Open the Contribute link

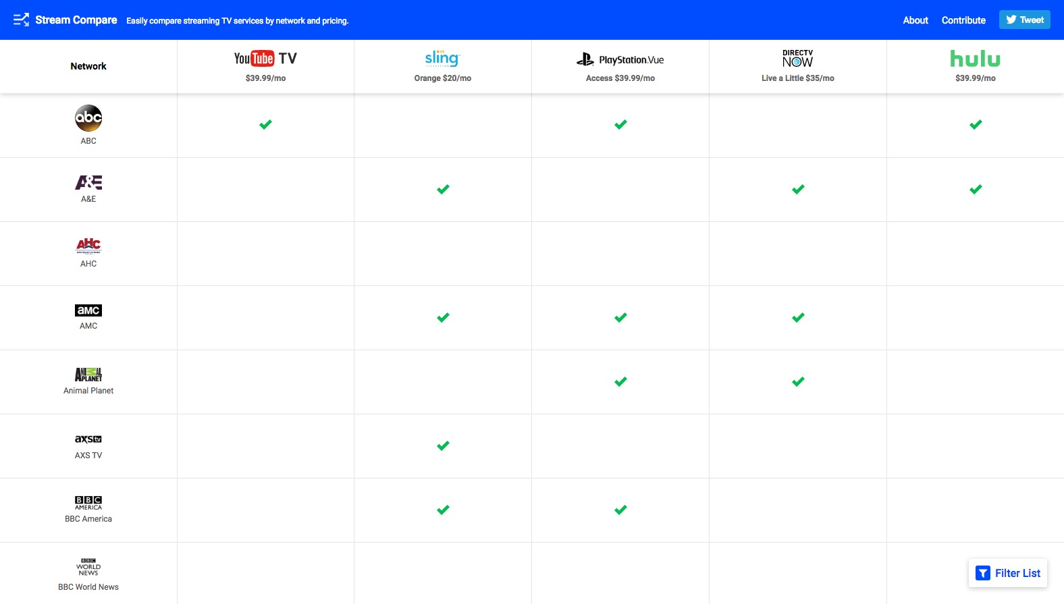click(x=963, y=20)
